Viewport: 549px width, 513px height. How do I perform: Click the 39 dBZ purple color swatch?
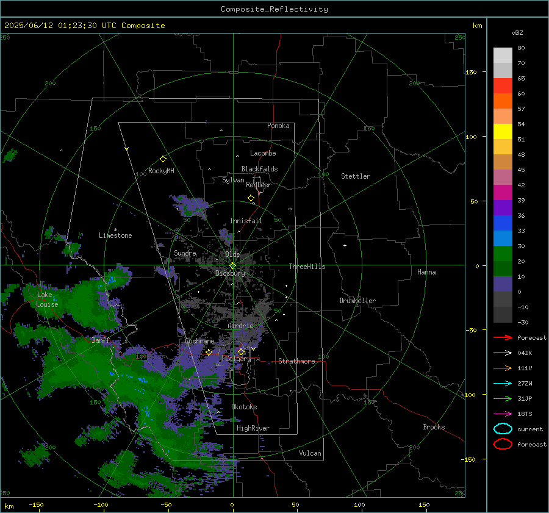(x=503, y=207)
